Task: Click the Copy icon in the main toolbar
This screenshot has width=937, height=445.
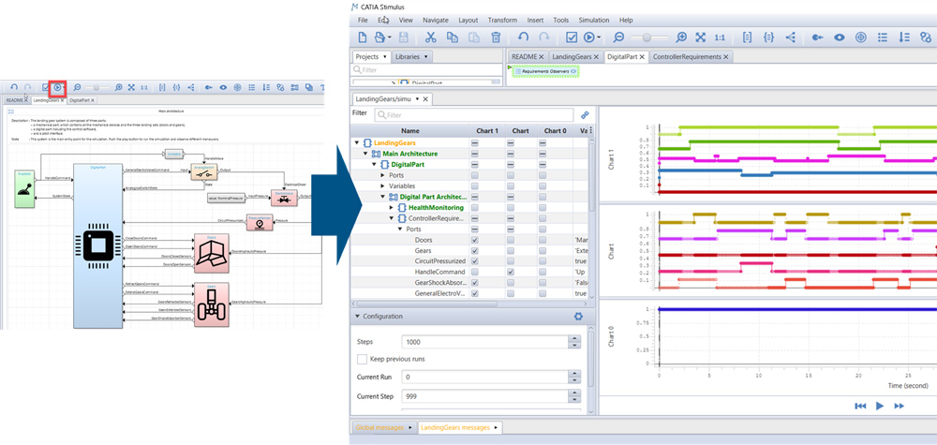Action: coord(453,37)
